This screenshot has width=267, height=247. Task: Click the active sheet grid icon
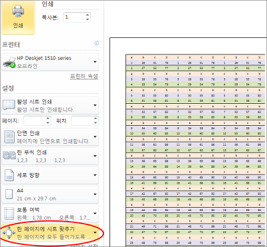click(9, 105)
